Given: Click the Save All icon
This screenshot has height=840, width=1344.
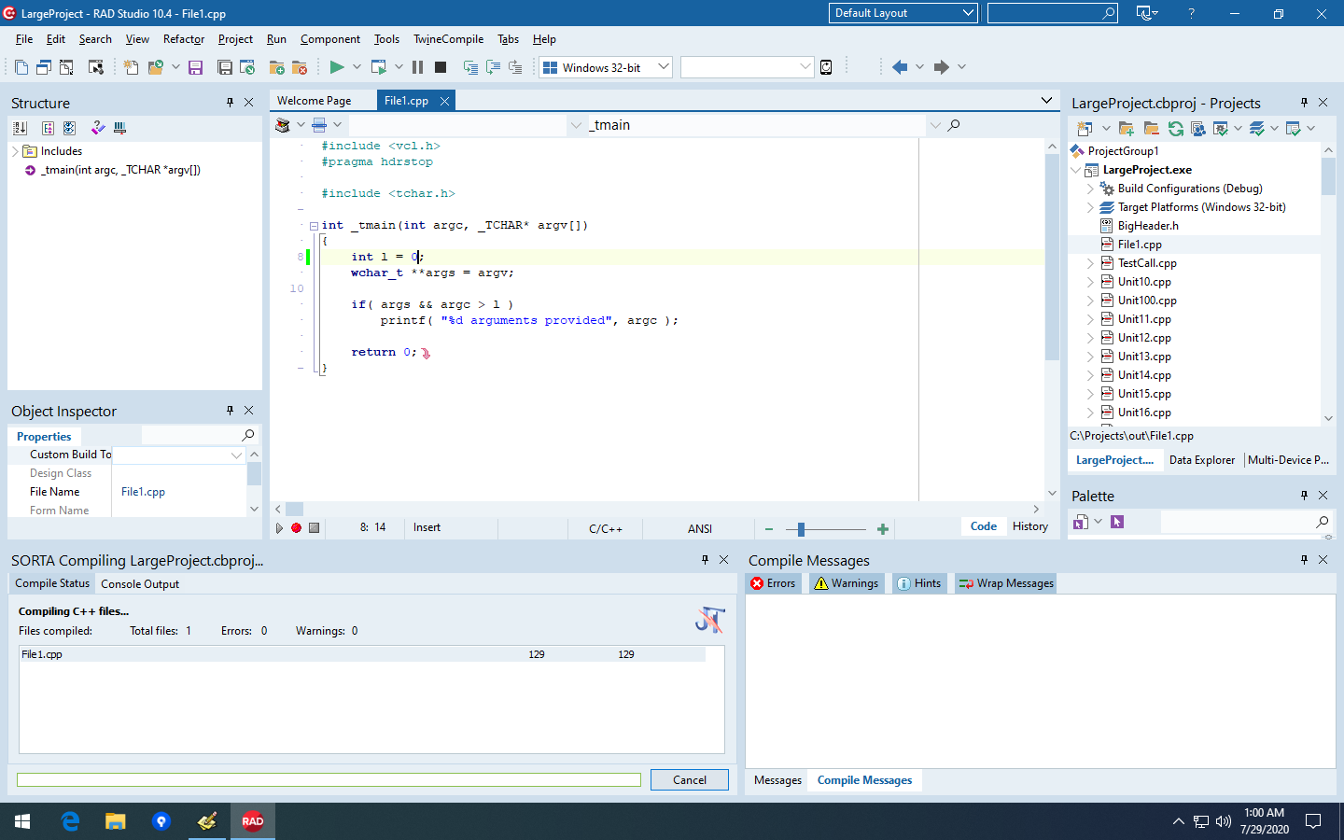Looking at the screenshot, I should 225,67.
